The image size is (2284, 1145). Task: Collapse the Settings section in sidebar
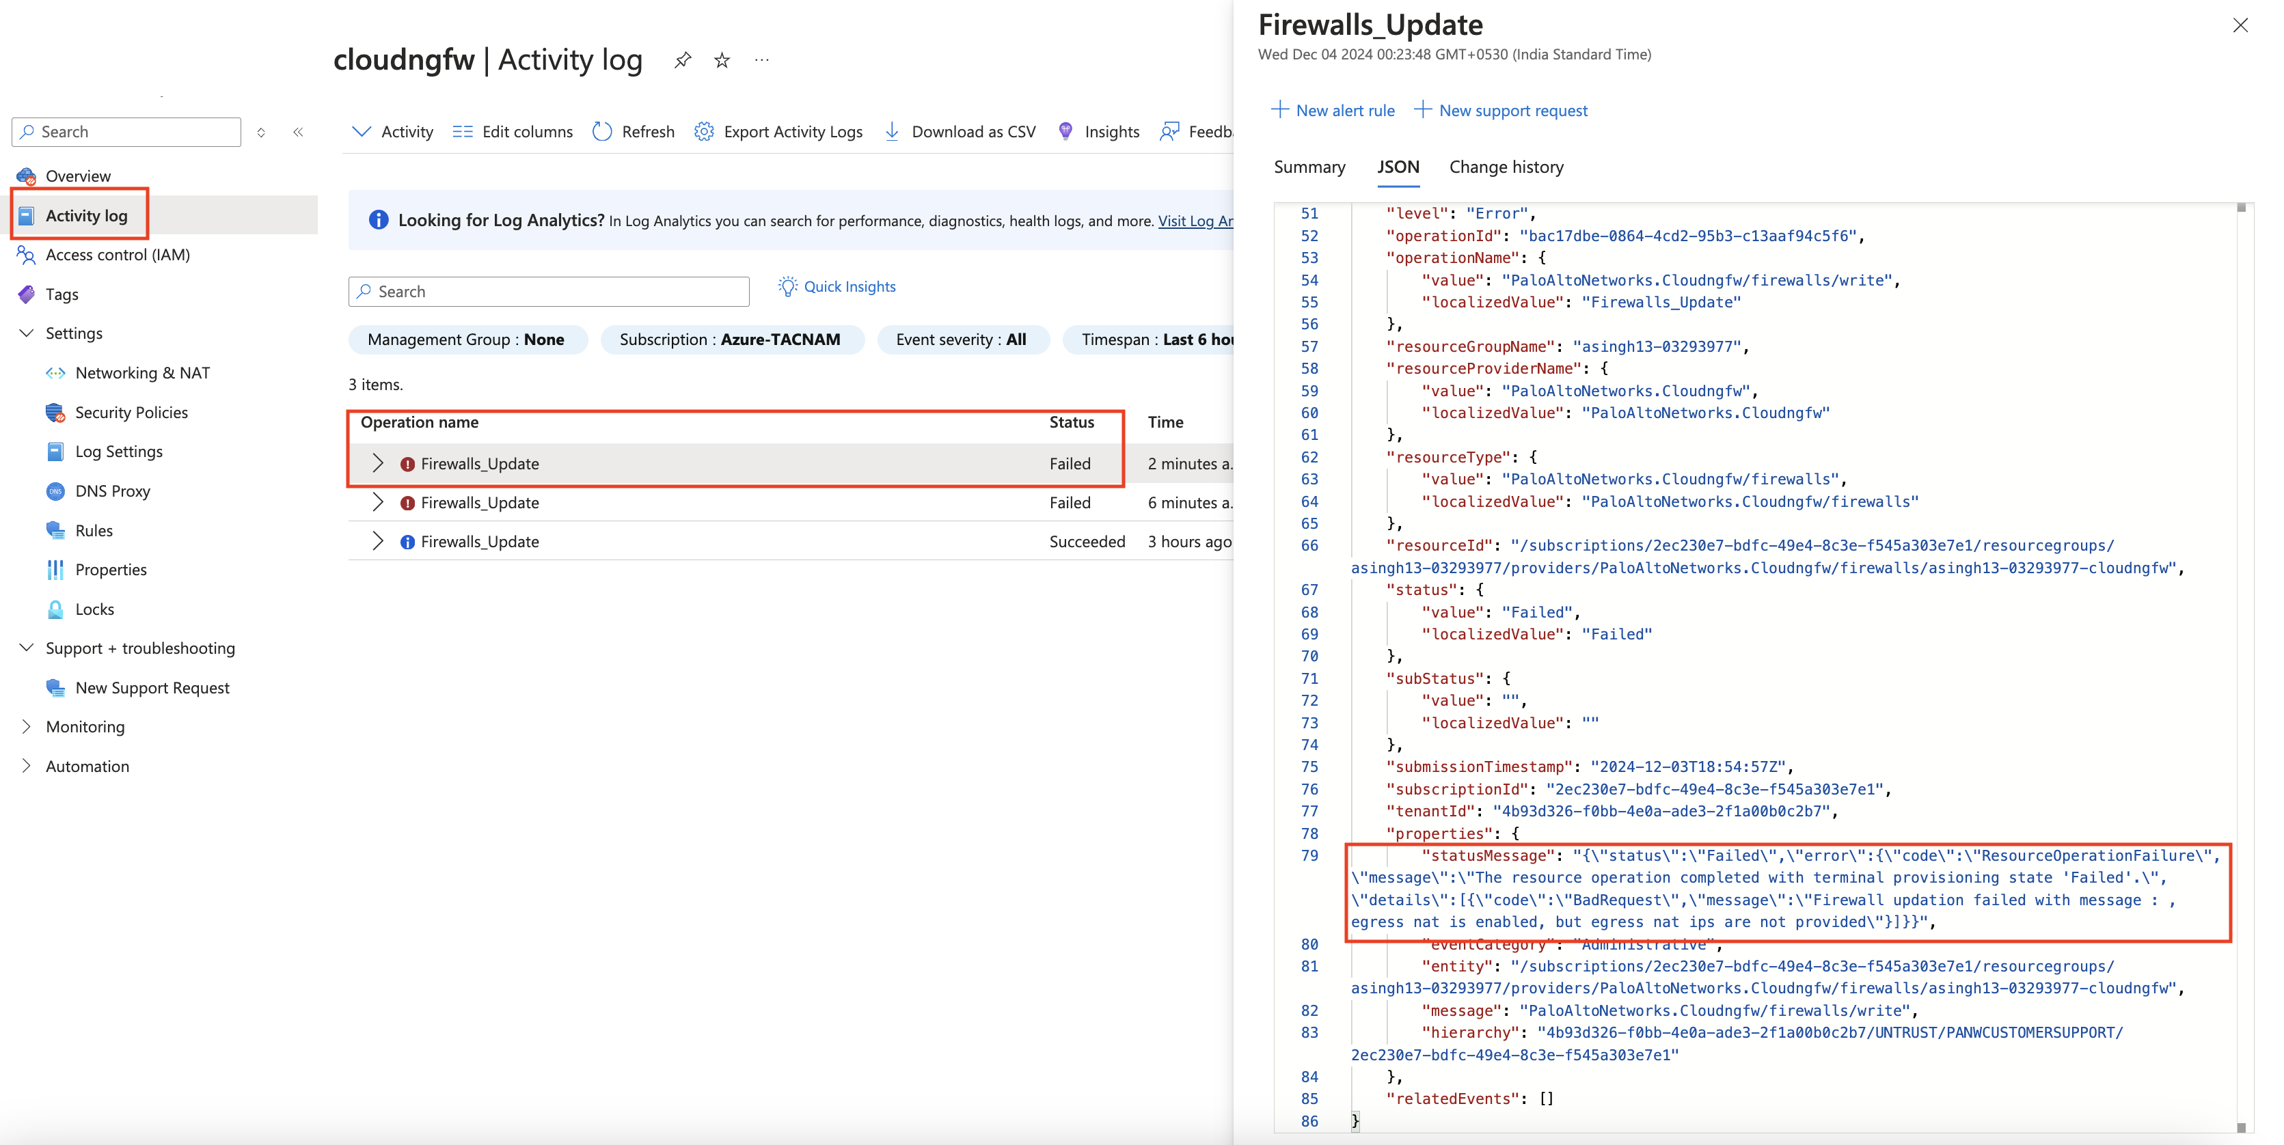(26, 333)
